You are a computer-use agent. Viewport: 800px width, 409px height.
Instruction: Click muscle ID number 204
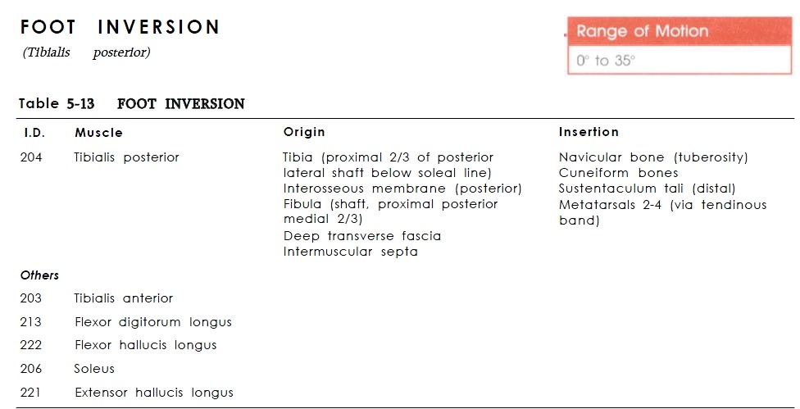31,157
